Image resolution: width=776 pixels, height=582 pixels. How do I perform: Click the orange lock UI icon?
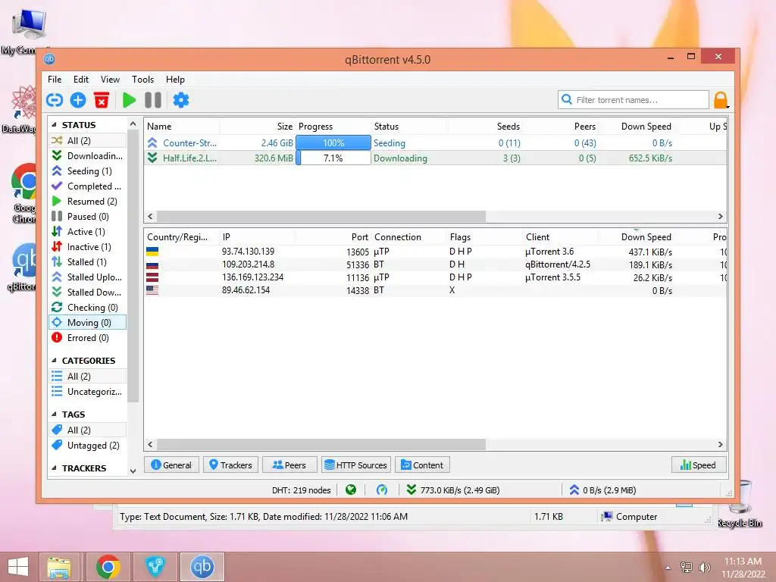coord(721,100)
